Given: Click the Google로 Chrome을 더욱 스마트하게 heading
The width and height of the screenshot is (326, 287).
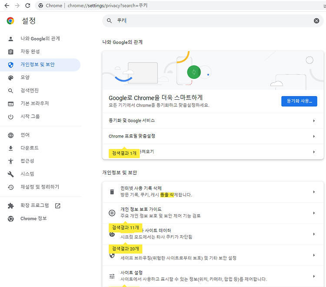Looking at the screenshot, I should tap(156, 98).
